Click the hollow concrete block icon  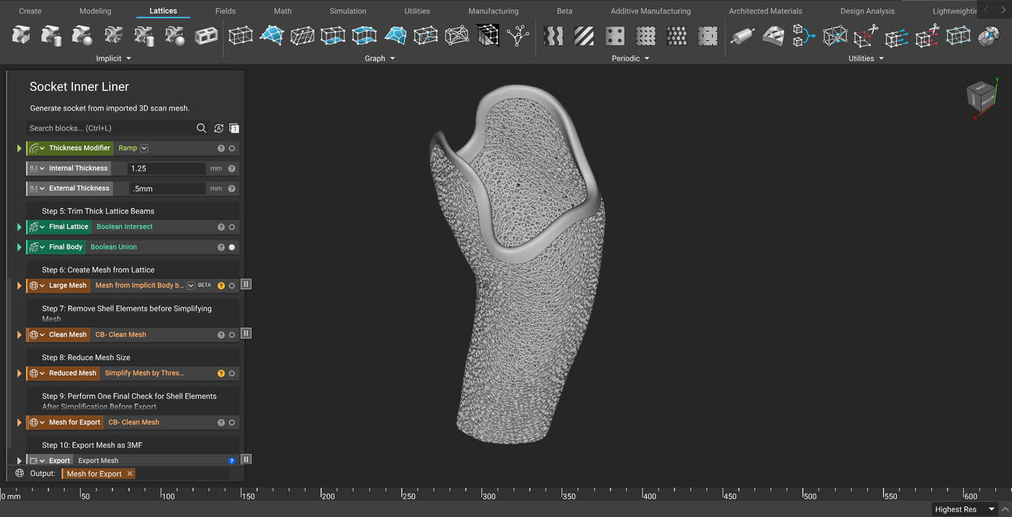[x=206, y=35]
